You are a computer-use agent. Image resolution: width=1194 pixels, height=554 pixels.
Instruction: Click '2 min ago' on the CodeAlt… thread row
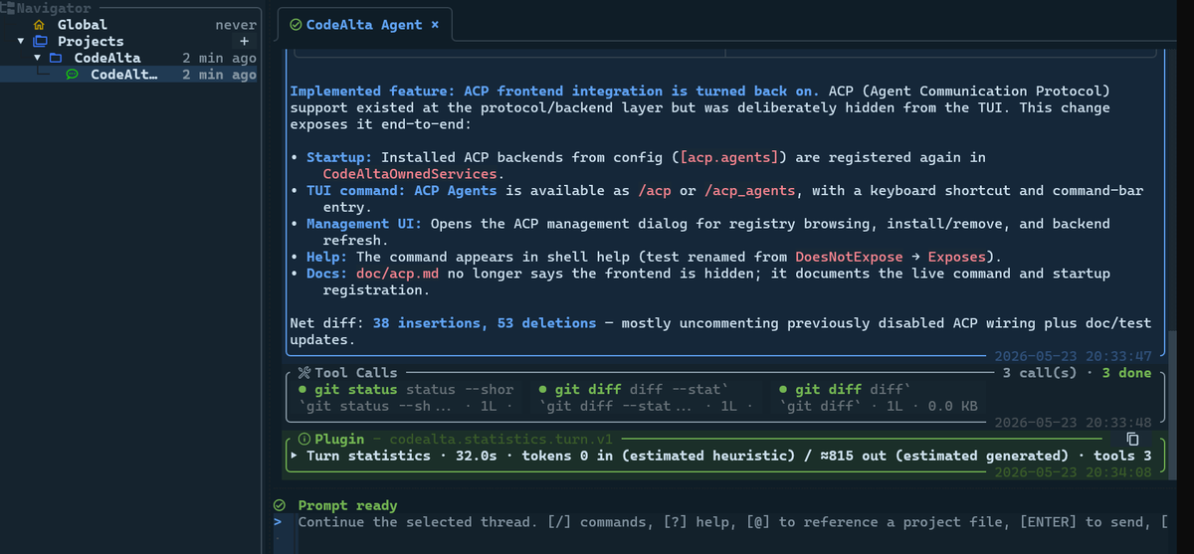click(x=219, y=75)
